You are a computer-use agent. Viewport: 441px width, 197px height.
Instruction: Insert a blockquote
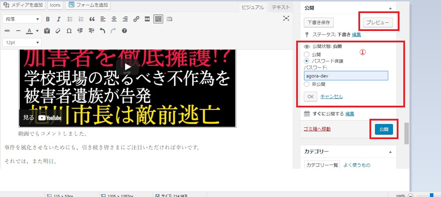92,19
